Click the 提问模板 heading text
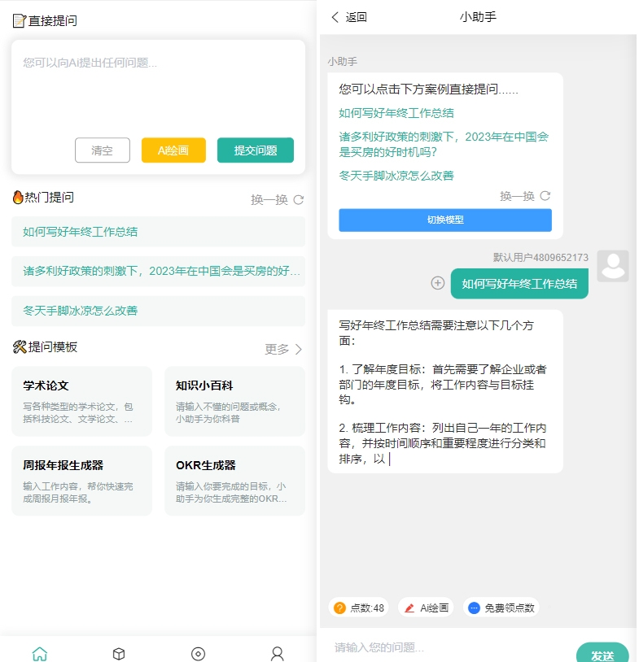Image resolution: width=639 pixels, height=662 pixels. [x=53, y=347]
